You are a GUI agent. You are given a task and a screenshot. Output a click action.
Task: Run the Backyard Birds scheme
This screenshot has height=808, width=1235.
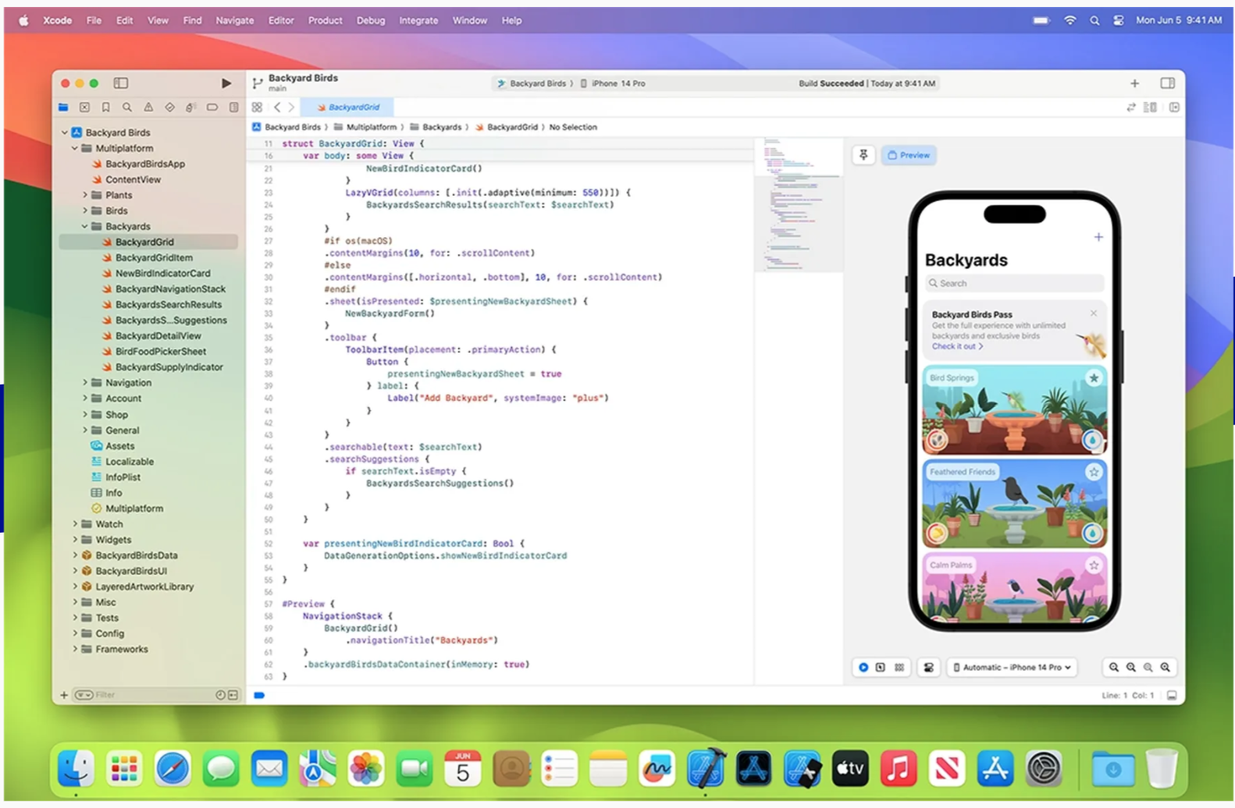tap(226, 83)
